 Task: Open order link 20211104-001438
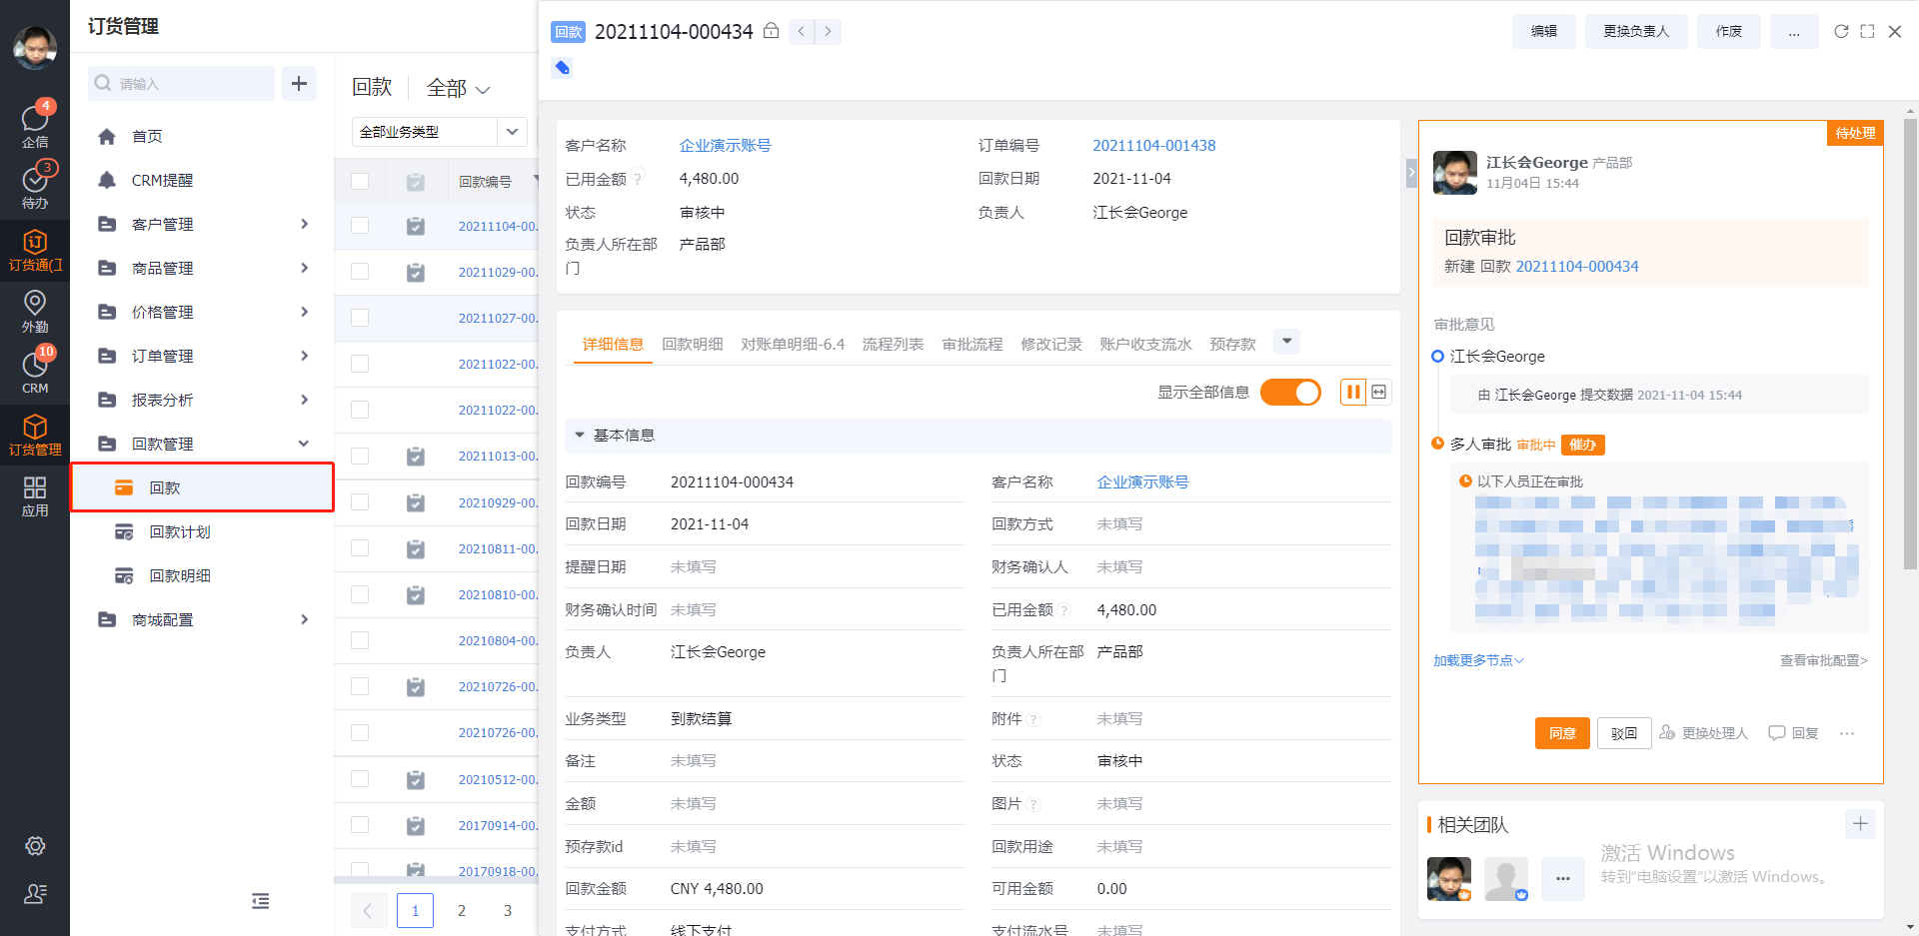click(x=1154, y=146)
